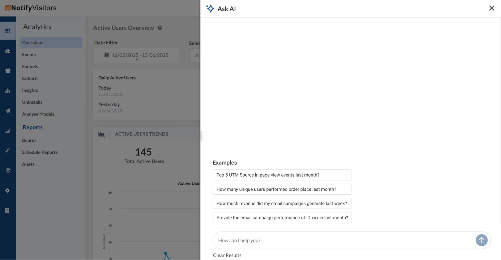
Task: Click the apps grid icon in sidebar
Action: 8,31
